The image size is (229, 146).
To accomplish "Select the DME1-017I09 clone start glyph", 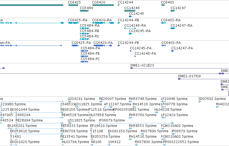I will [x=180, y=79].
